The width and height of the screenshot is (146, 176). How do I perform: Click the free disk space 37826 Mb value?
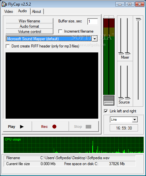117,164
